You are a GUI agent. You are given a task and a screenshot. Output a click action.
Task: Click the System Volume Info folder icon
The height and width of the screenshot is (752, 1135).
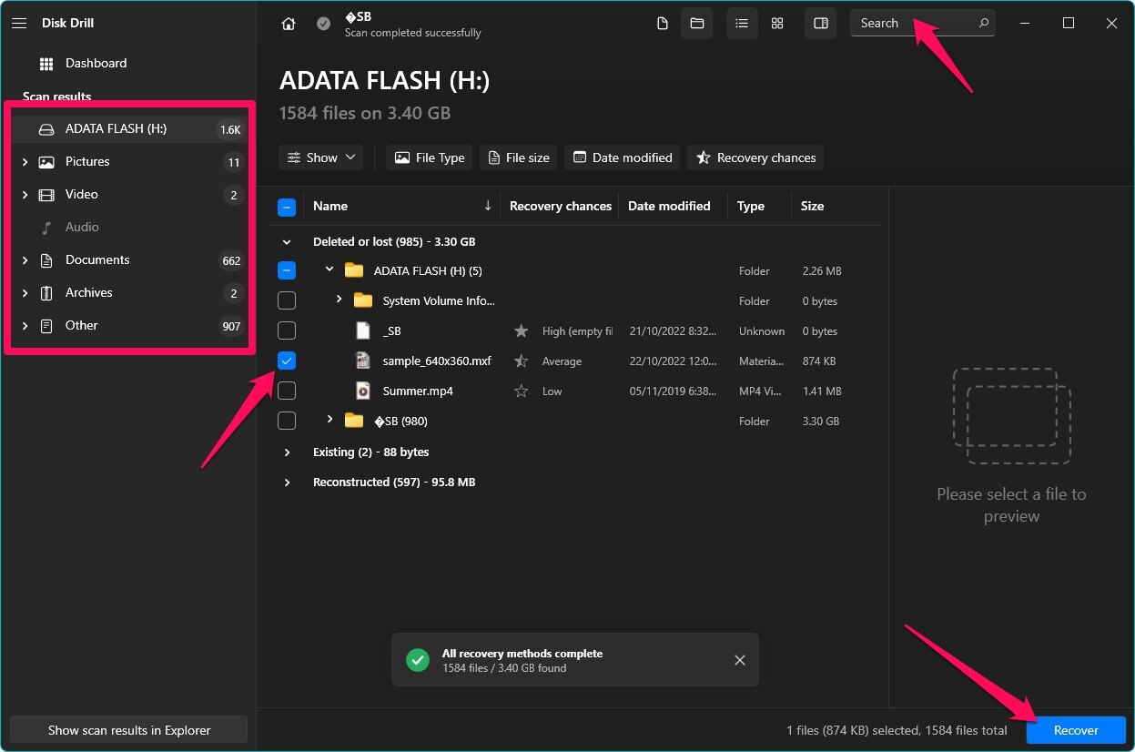click(x=363, y=300)
